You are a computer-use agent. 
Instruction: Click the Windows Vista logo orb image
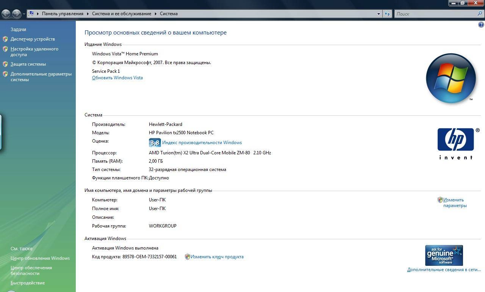(451, 78)
